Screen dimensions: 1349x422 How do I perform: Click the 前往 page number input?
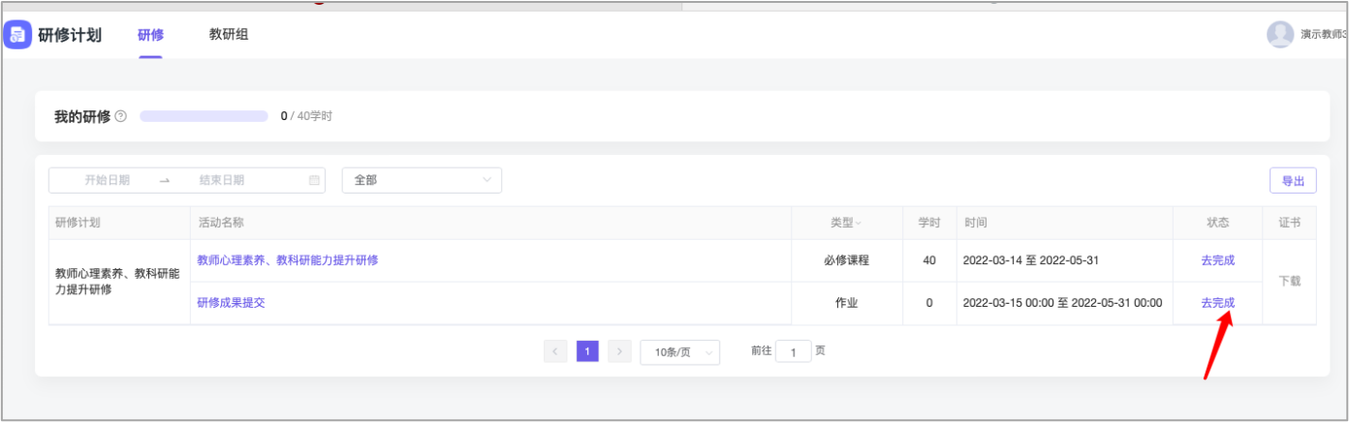pyautogui.click(x=793, y=352)
